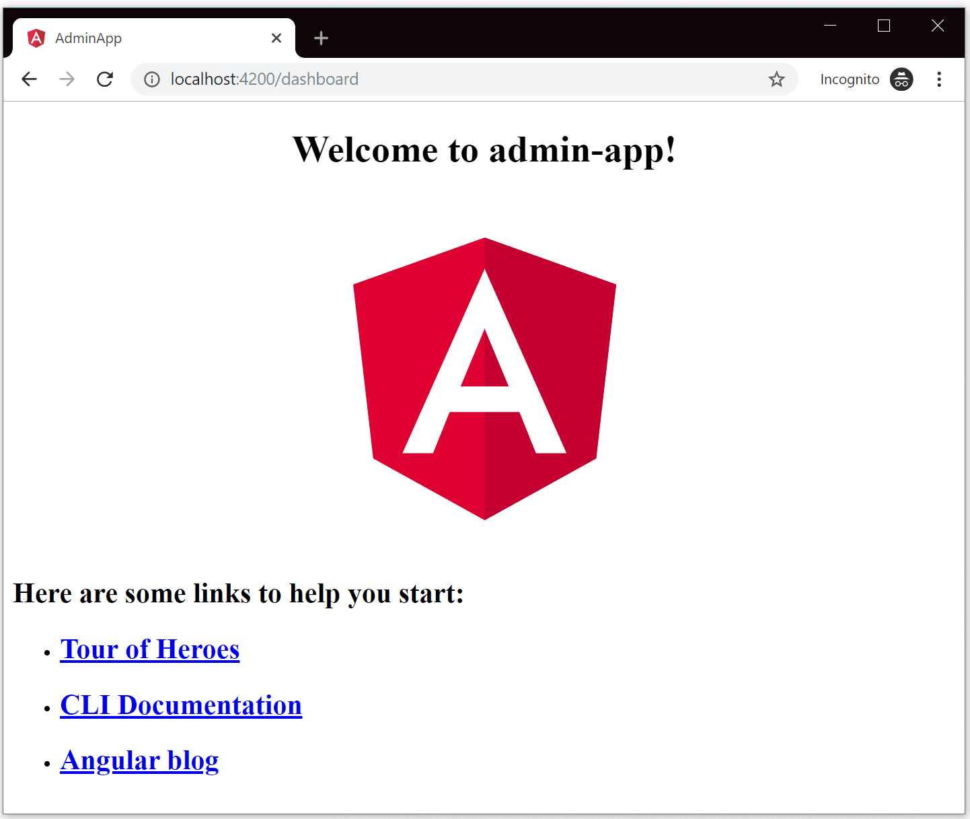Open Chrome's three-dot menu
Viewport: 970px width, 819px height.
(939, 79)
